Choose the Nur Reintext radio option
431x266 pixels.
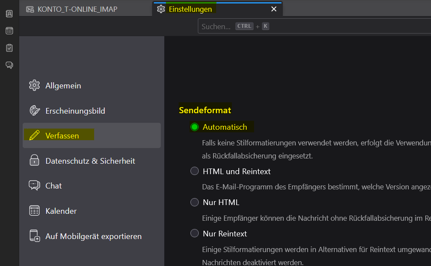coord(194,234)
